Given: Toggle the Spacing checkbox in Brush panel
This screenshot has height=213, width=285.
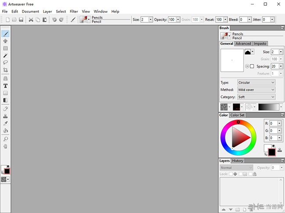Looking at the screenshot, I should 252,66.
